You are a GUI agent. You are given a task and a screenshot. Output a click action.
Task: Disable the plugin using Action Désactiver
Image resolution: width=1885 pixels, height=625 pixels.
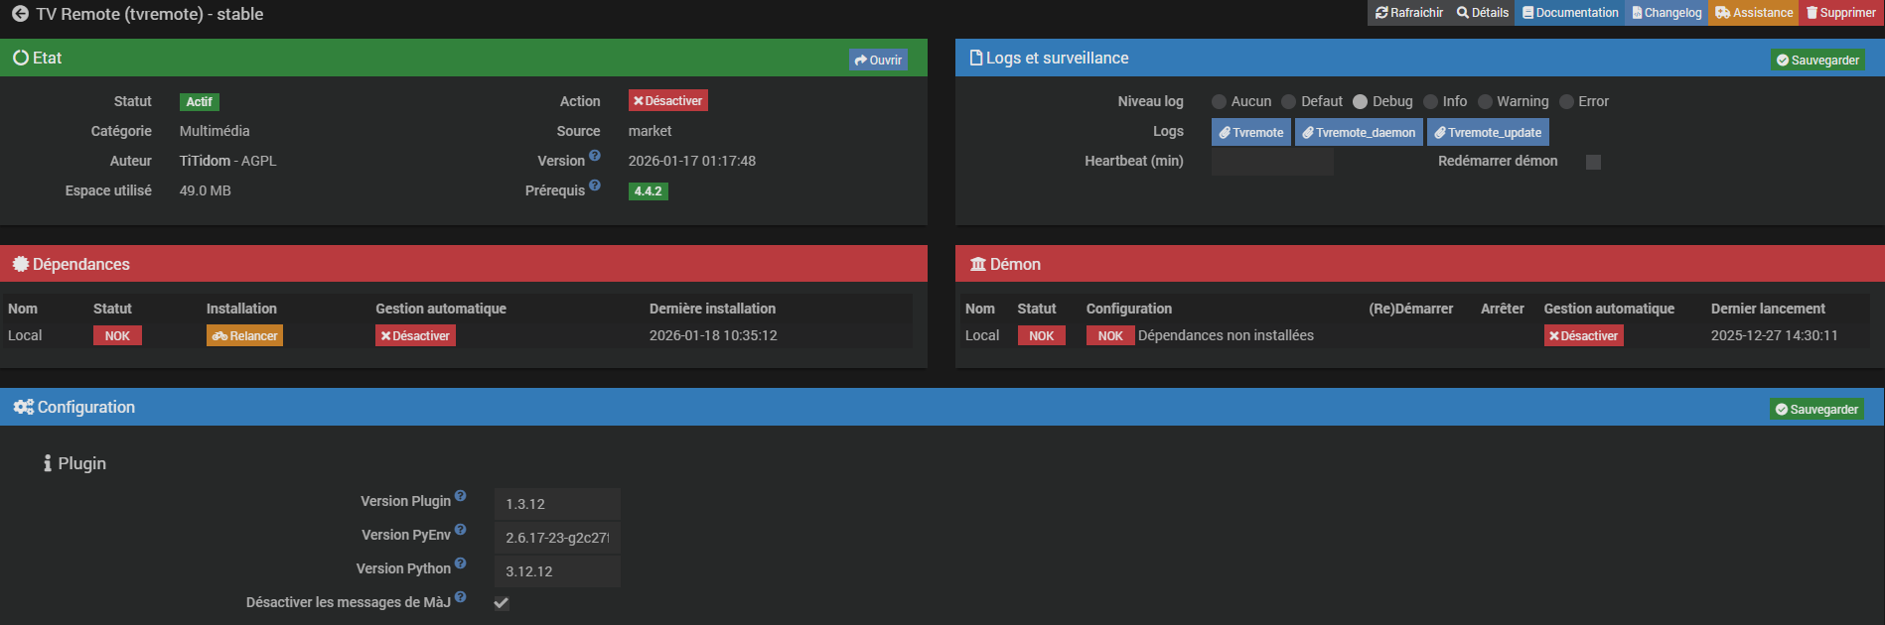coord(667,101)
